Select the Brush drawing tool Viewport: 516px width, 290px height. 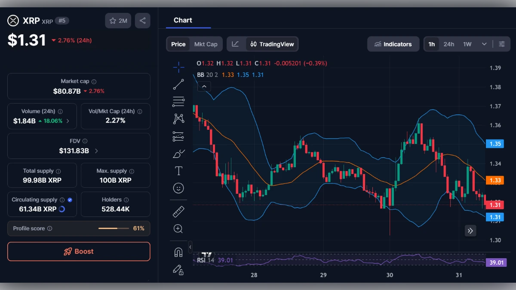click(x=178, y=153)
